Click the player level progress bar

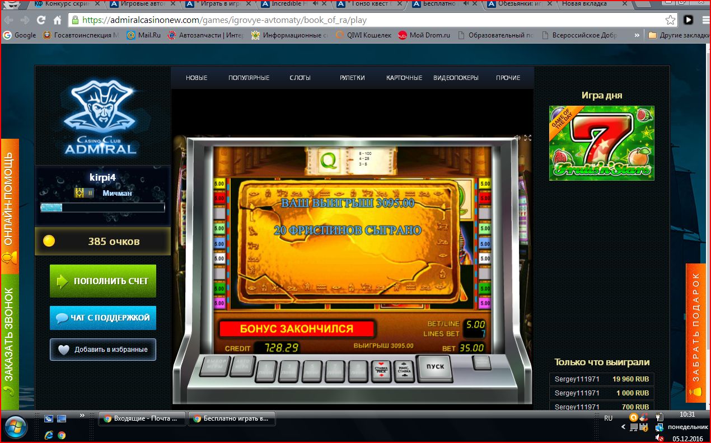pyautogui.click(x=102, y=208)
